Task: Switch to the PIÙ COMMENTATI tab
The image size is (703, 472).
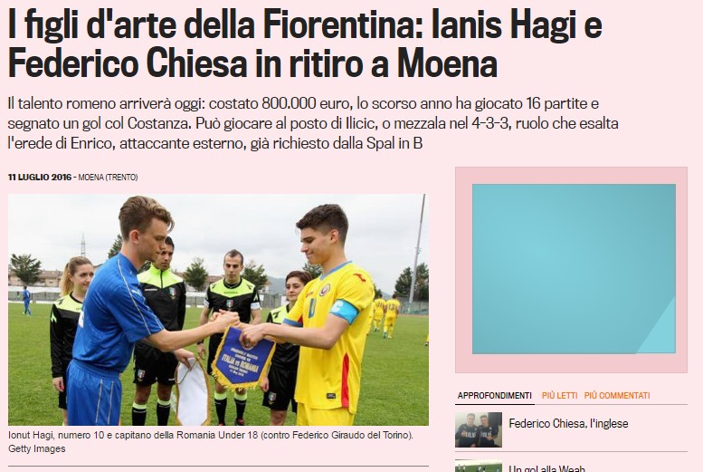Action: (616, 396)
